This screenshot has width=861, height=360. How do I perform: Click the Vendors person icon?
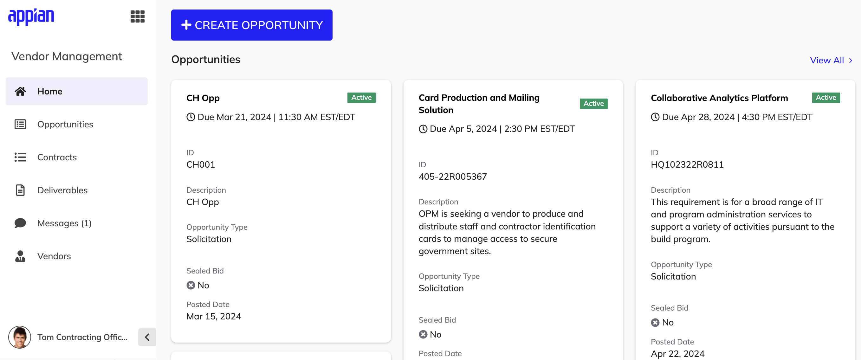click(x=20, y=256)
